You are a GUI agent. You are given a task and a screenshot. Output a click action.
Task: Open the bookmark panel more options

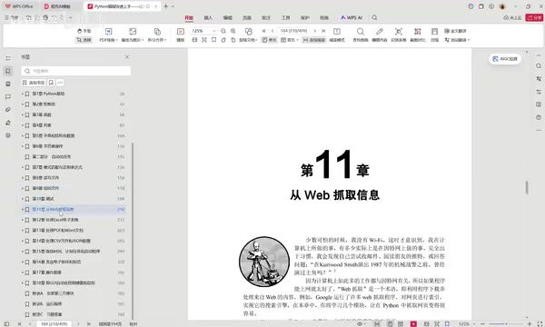coord(60,83)
